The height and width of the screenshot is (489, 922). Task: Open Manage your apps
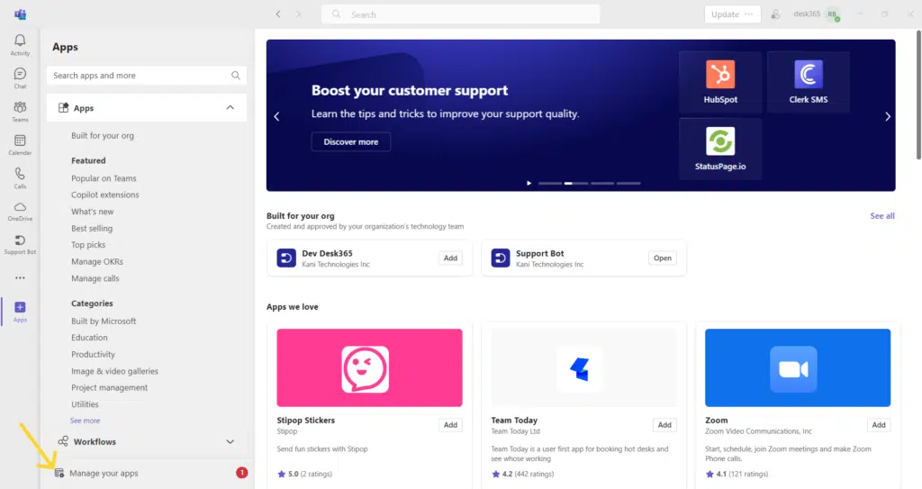pyautogui.click(x=104, y=474)
